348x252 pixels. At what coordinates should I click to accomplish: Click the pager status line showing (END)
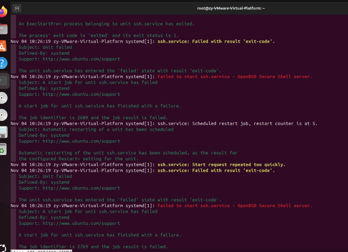tap(41, 251)
